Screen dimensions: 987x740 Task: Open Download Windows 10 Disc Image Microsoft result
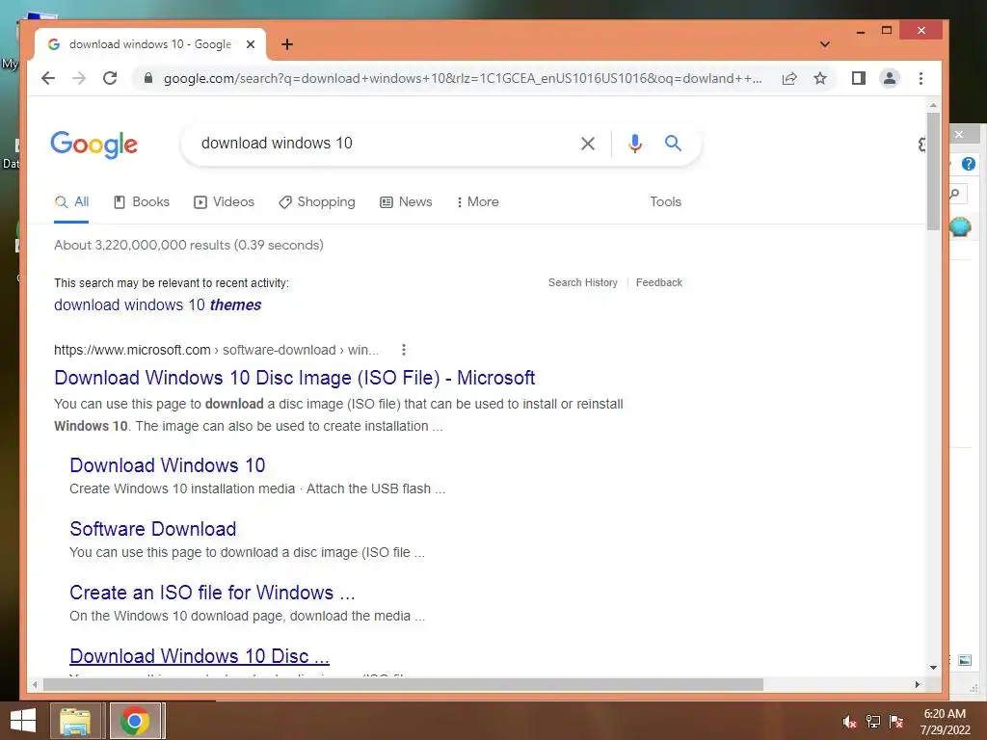click(x=295, y=378)
